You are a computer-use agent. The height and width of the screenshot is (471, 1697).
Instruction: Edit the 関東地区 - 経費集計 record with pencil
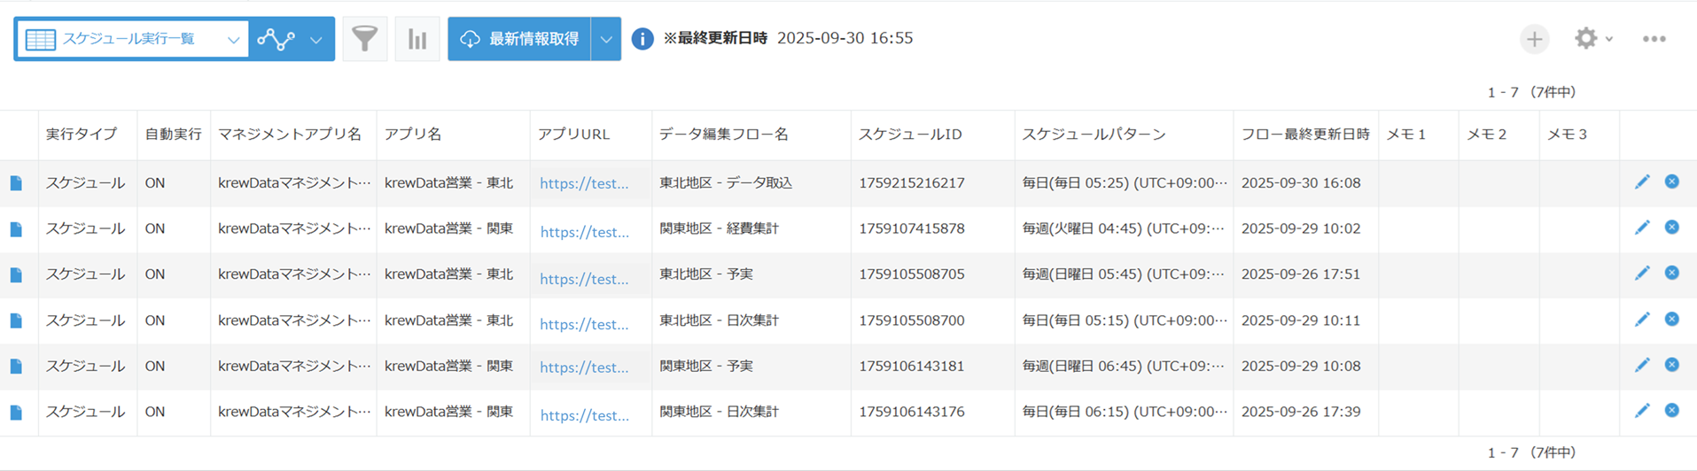coord(1642,228)
